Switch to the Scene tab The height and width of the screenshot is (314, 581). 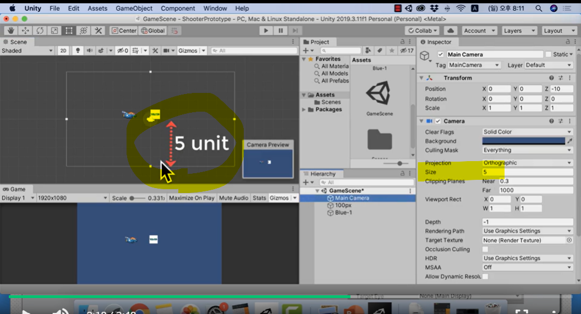tap(15, 42)
